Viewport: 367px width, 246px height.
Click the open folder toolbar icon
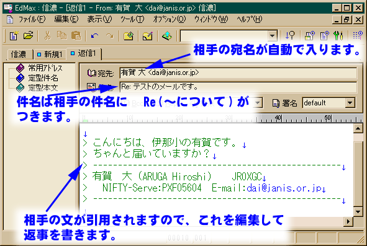29,36
